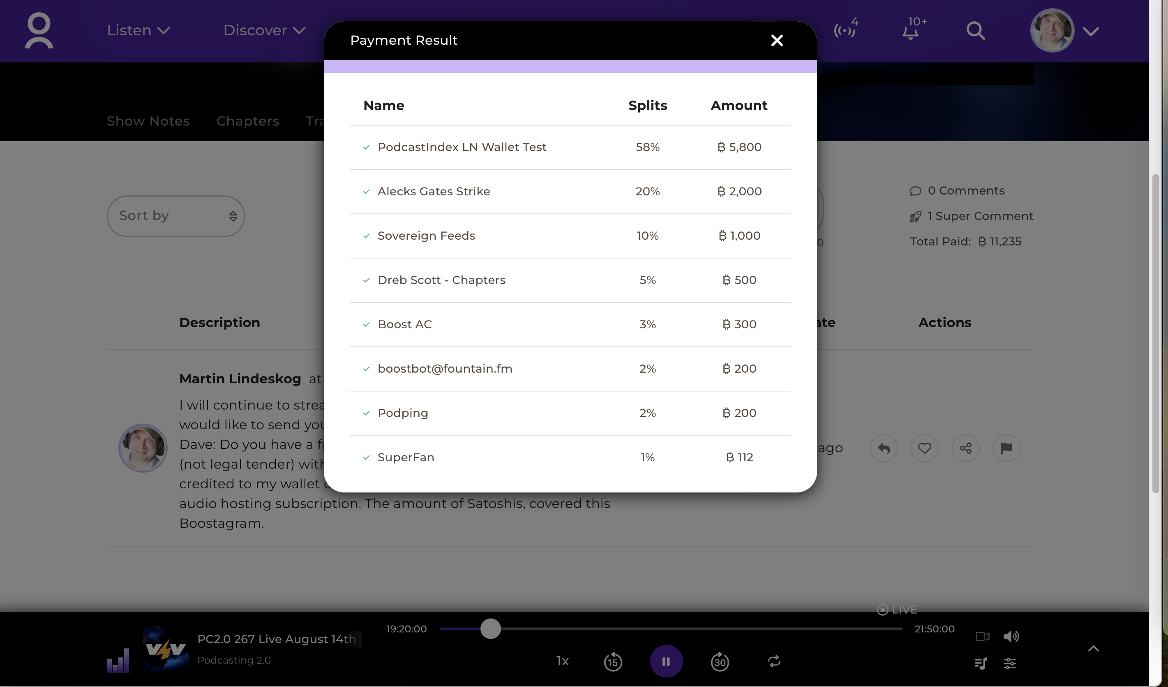
Task: Expand the player with the up chevron
Action: click(x=1093, y=648)
